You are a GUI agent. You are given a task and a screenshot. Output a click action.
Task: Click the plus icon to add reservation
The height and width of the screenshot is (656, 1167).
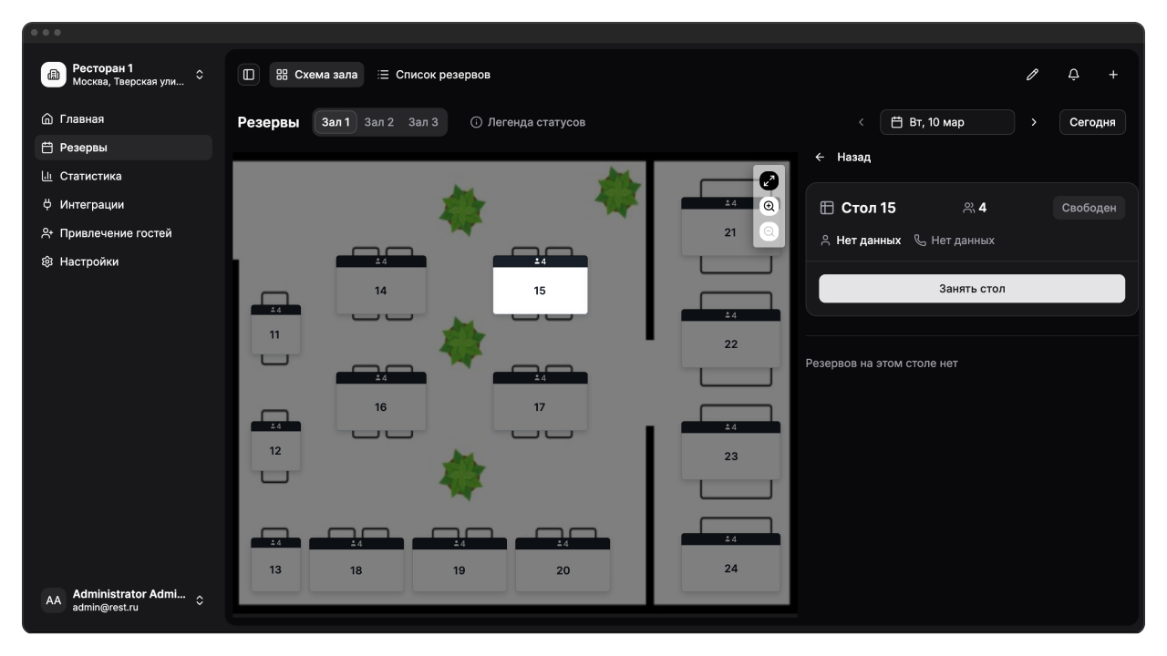1113,75
